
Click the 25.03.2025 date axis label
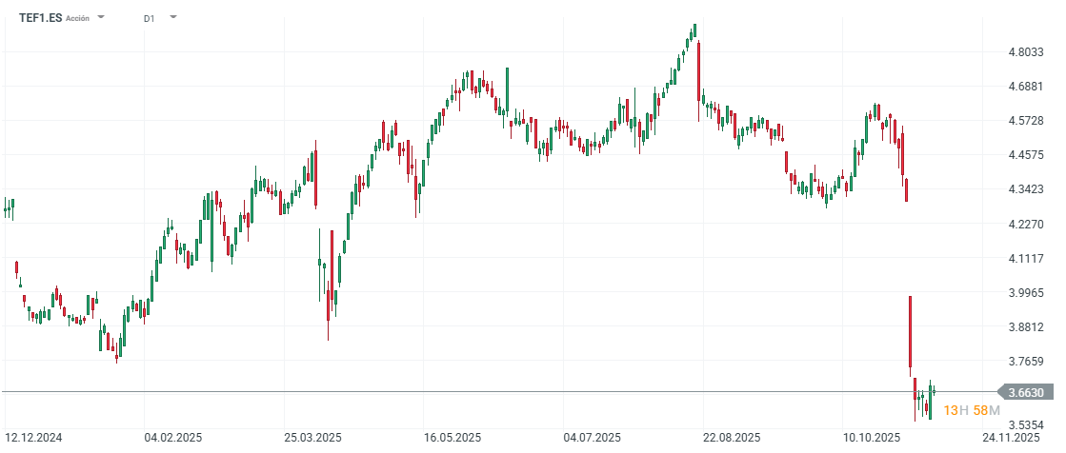tap(312, 438)
